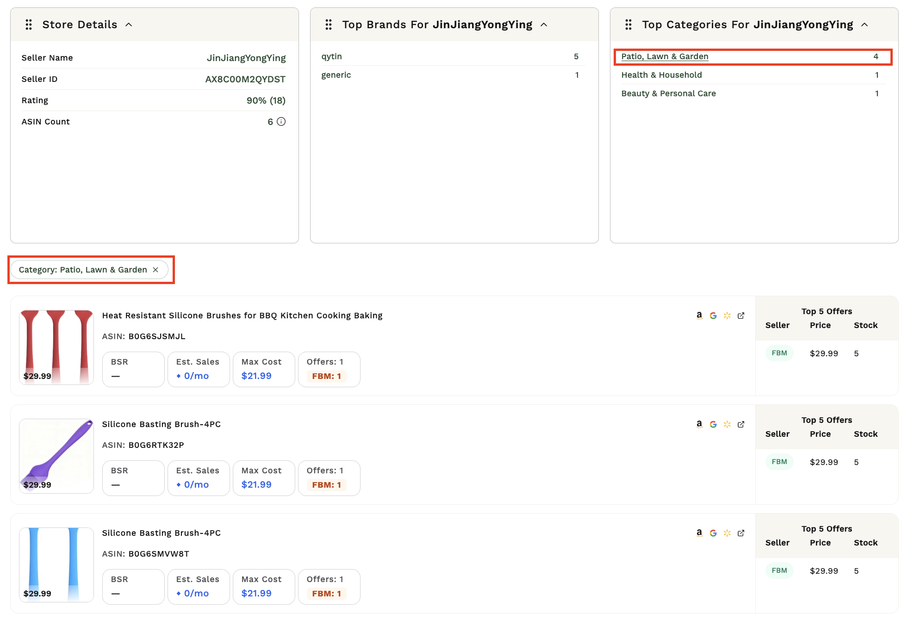Remove the Patio, Lawn & Garden category filter
908x620 pixels.
[x=155, y=270]
